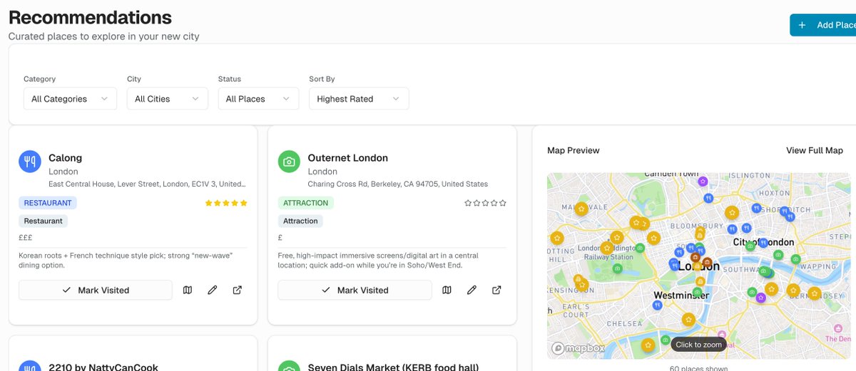Click the RESTAURANT badge on Calong
Viewport: 856px width, 371px height.
coord(48,203)
